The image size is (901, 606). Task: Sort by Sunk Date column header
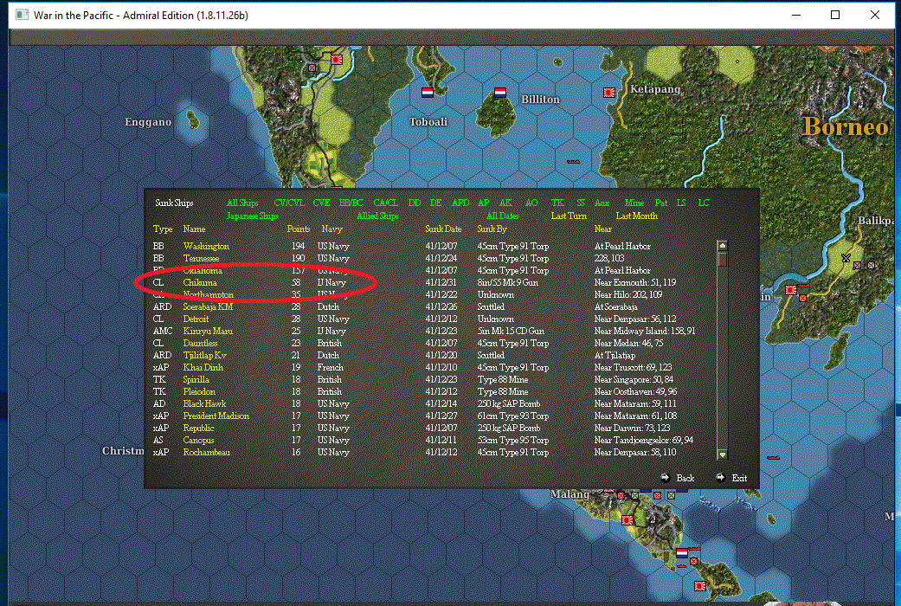[x=443, y=229]
